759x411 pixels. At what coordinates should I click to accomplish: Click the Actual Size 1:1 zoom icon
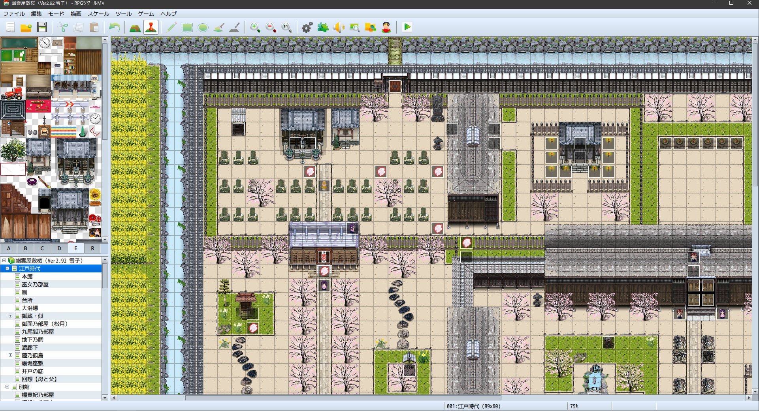[x=287, y=27]
